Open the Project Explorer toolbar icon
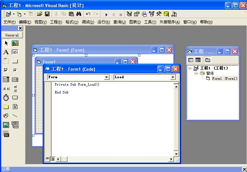 coord(129,14)
